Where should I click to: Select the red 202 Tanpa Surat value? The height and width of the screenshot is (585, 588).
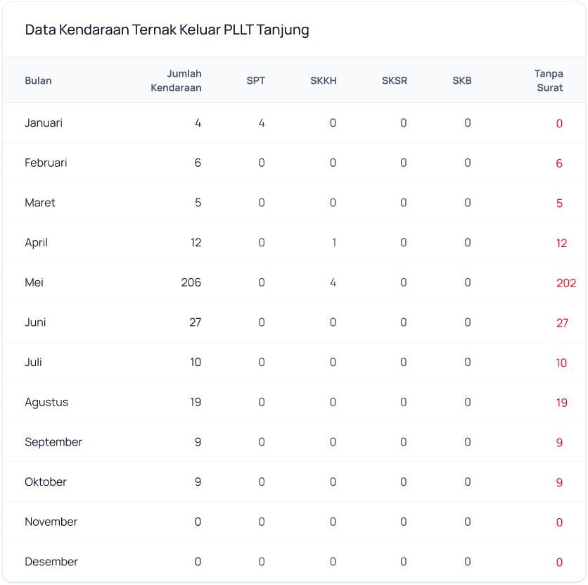(565, 283)
